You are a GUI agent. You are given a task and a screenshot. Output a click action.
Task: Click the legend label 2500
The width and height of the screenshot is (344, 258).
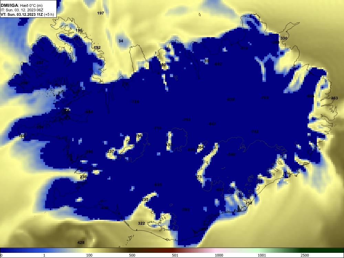pyautogui.click(x=305, y=255)
